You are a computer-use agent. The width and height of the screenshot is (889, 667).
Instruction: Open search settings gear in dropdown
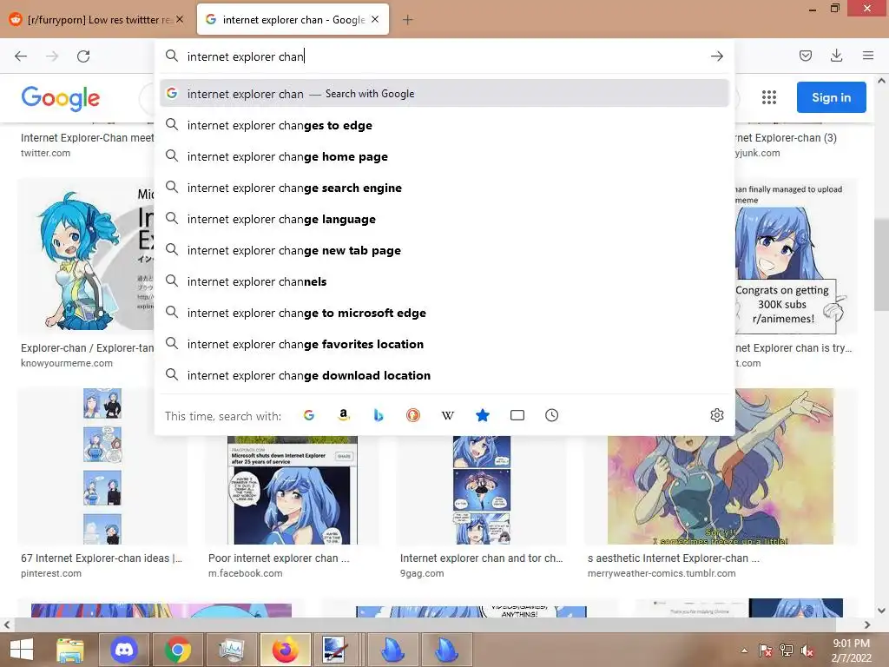[x=716, y=415]
